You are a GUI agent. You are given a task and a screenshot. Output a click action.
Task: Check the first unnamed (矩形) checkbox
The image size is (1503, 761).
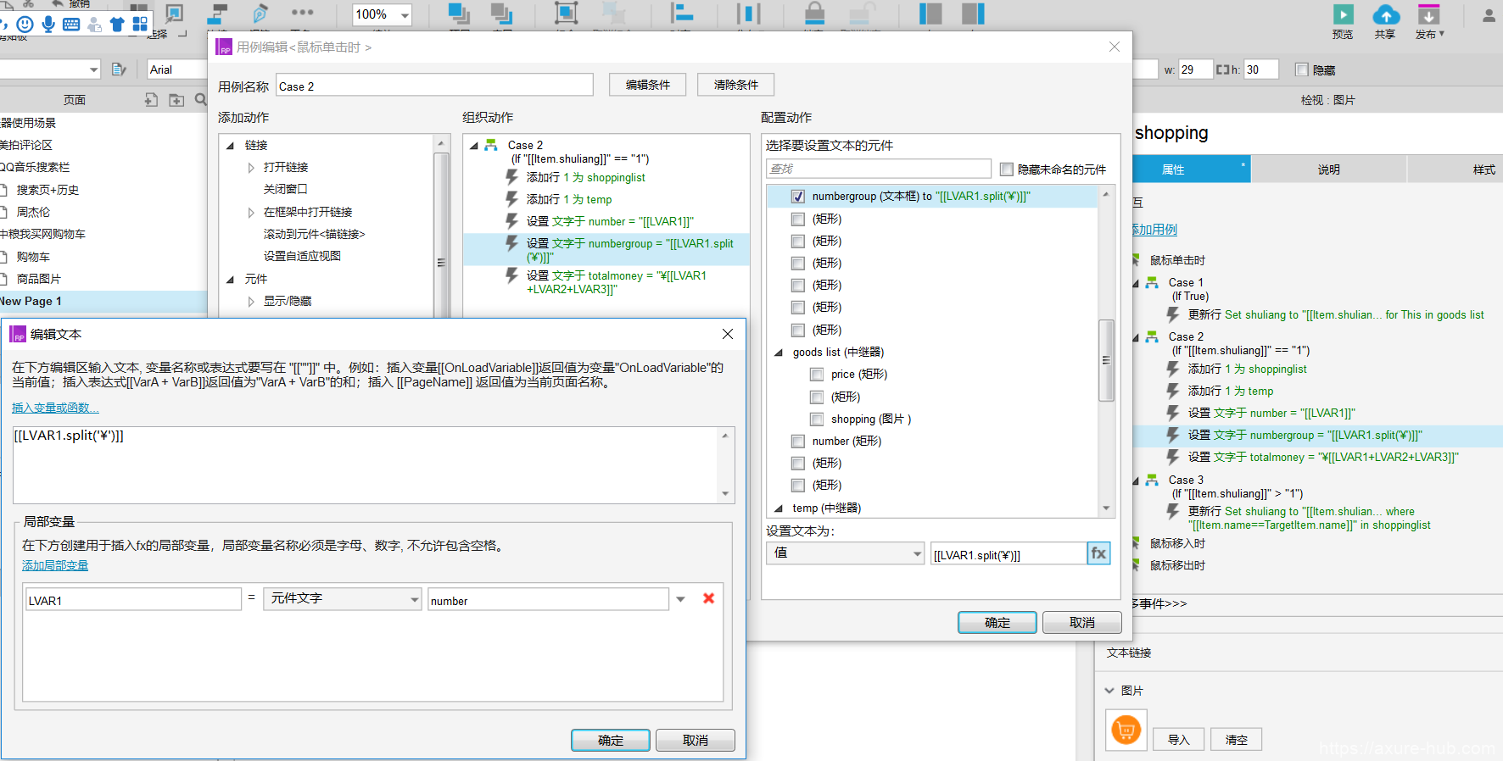798,219
